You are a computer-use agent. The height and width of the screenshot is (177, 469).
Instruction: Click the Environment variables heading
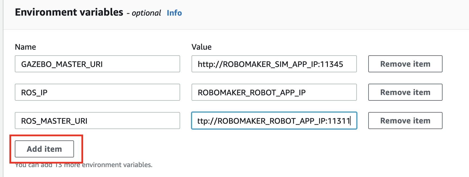point(69,12)
